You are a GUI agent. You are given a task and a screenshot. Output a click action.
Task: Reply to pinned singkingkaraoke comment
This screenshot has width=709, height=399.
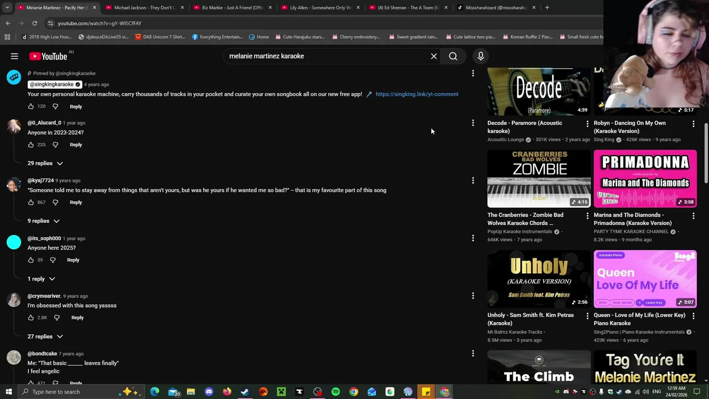coord(76,106)
